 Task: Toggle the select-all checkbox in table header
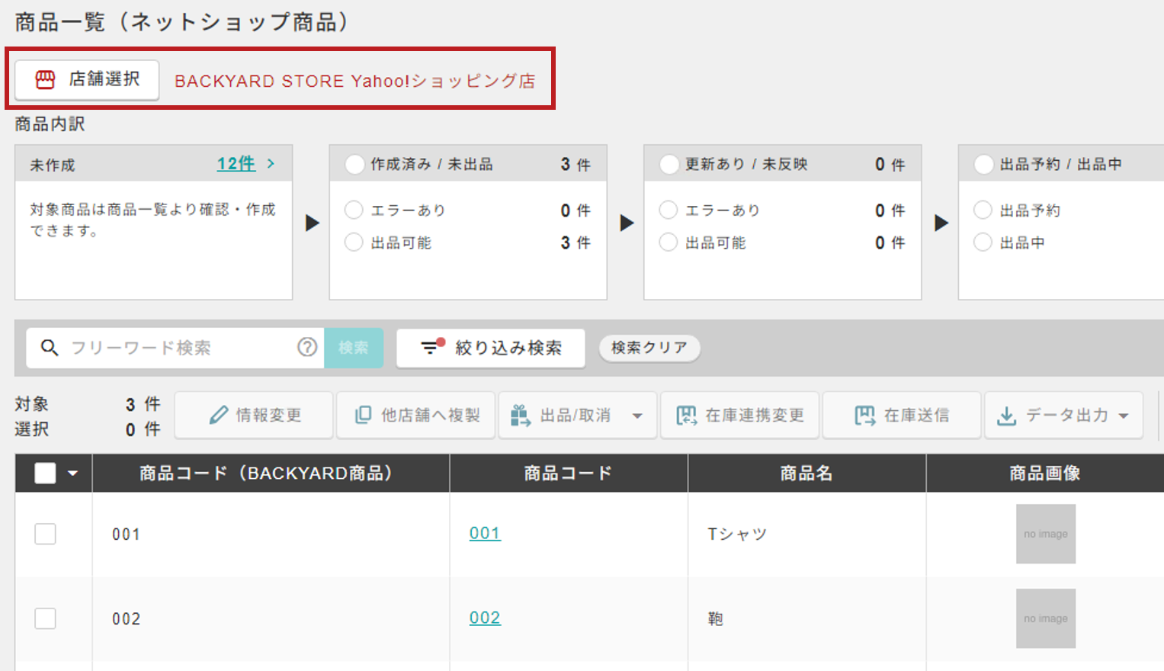(46, 474)
